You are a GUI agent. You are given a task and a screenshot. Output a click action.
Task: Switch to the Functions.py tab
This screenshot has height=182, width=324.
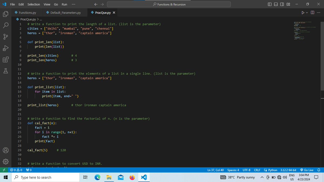point(28,13)
